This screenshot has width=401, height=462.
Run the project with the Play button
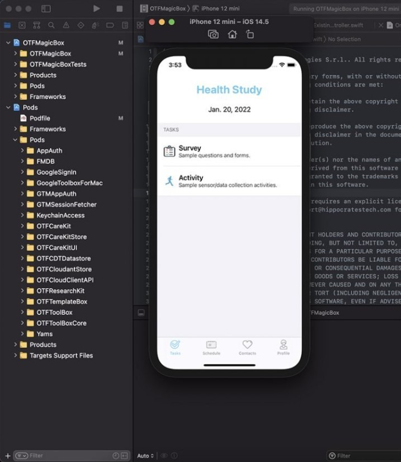click(x=96, y=8)
